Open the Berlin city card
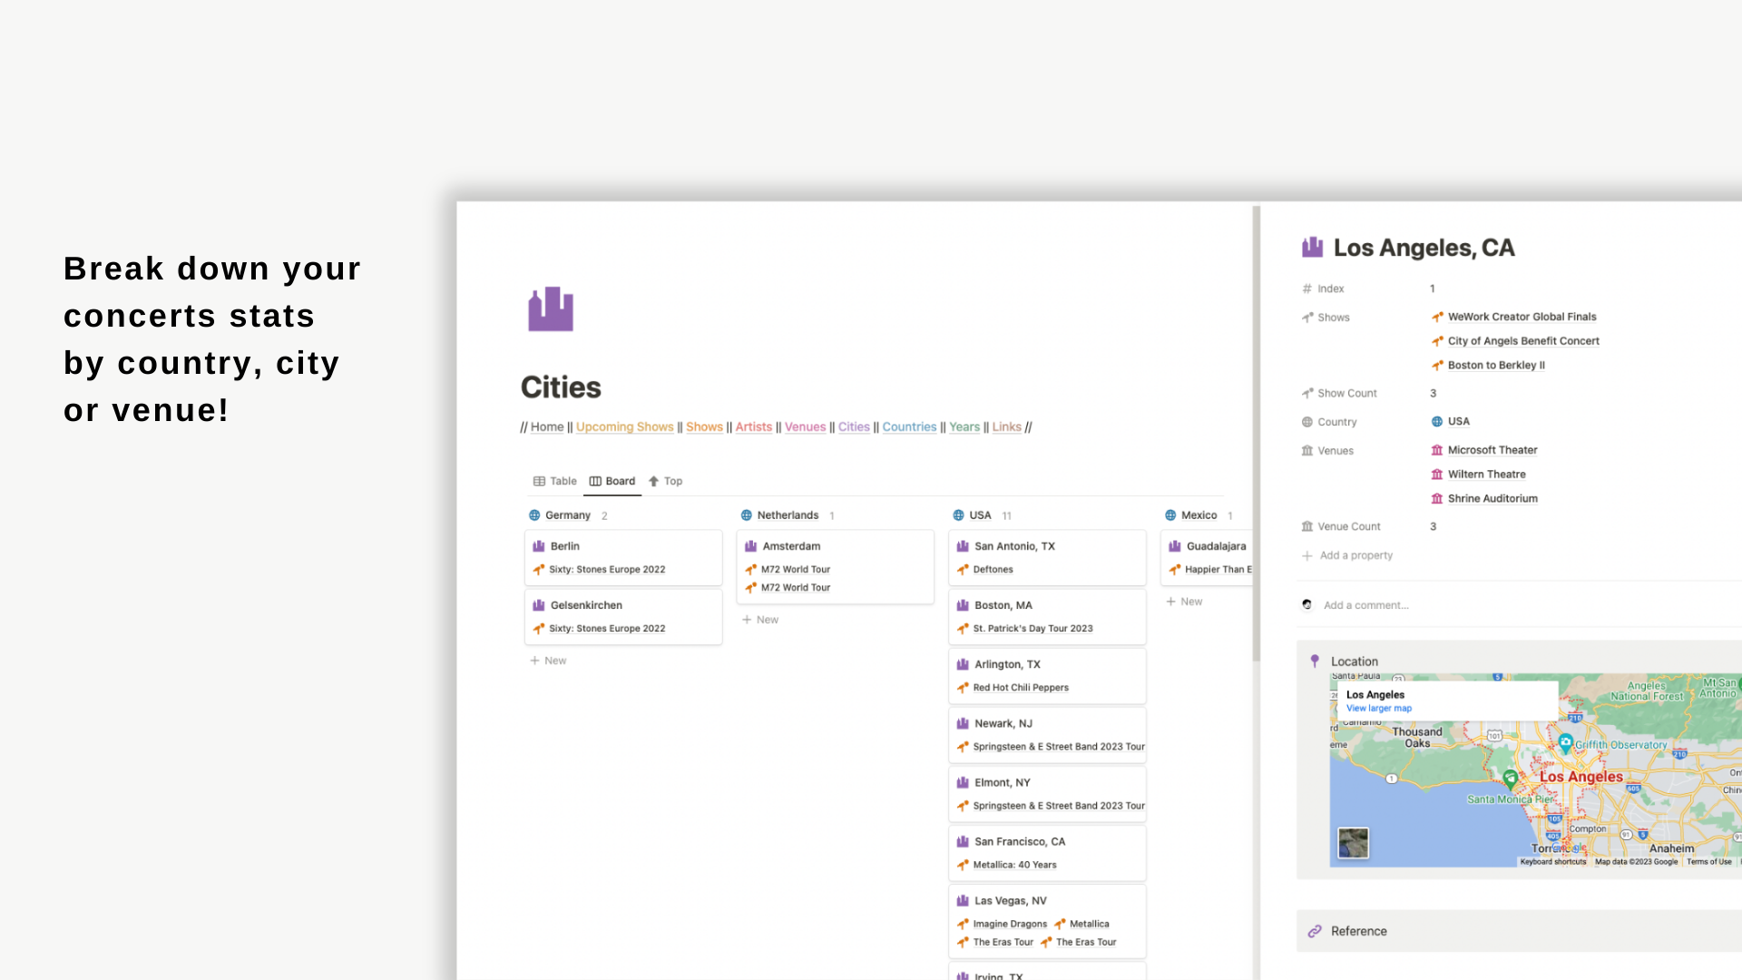Image resolution: width=1742 pixels, height=980 pixels. tap(623, 558)
